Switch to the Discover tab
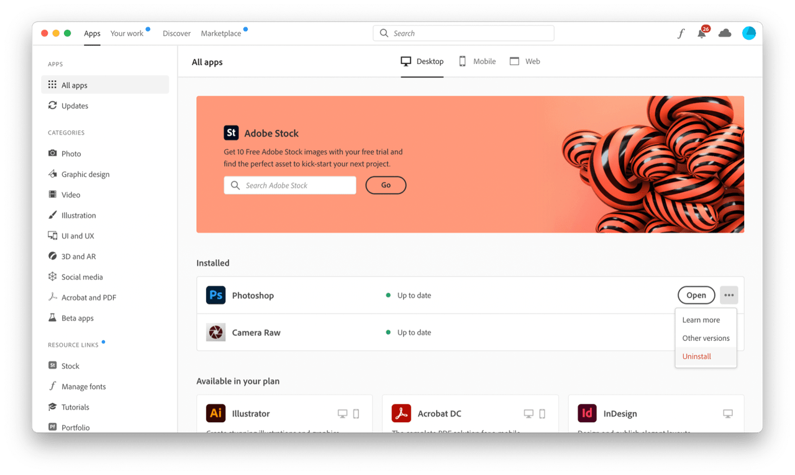Image resolution: width=795 pixels, height=475 pixels. click(x=176, y=34)
